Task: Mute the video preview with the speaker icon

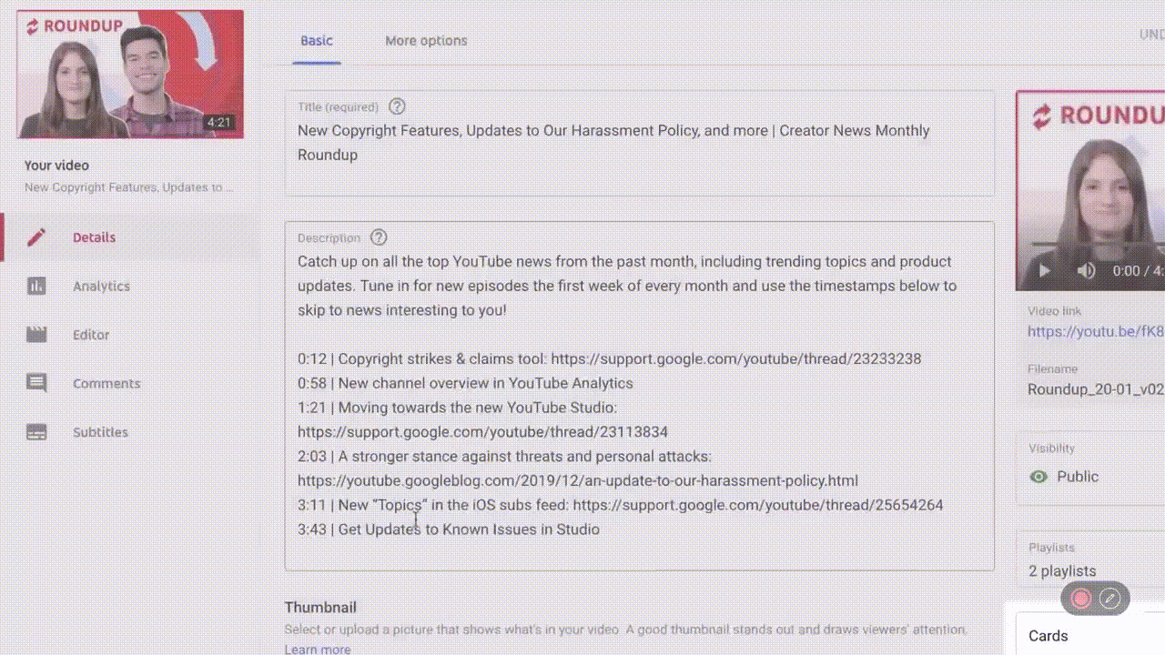Action: click(1086, 270)
